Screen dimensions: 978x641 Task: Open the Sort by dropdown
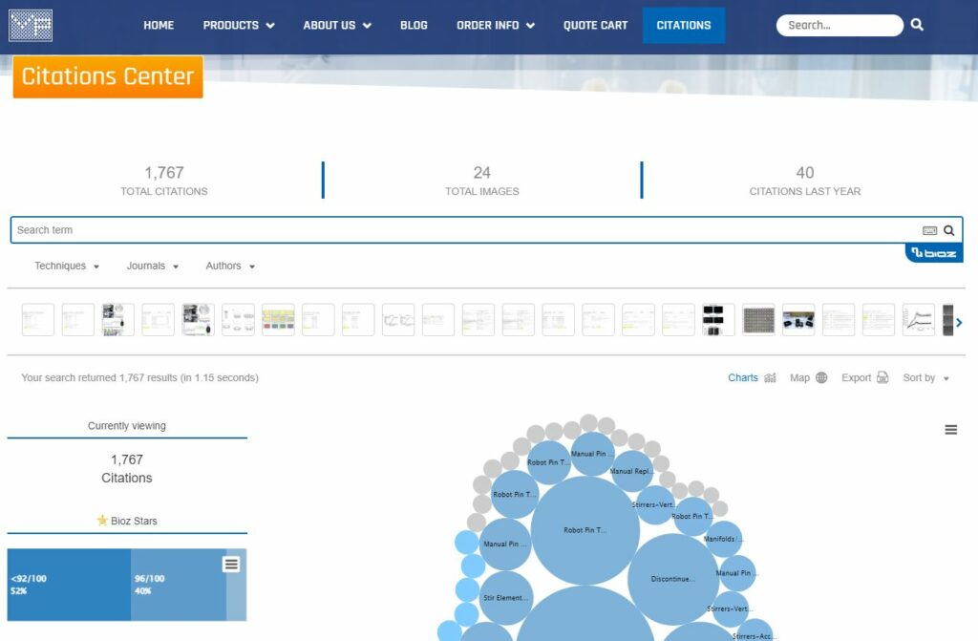(925, 378)
